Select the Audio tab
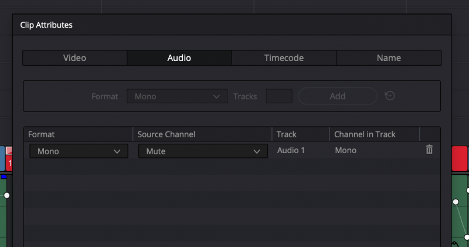469x247 pixels. point(179,58)
